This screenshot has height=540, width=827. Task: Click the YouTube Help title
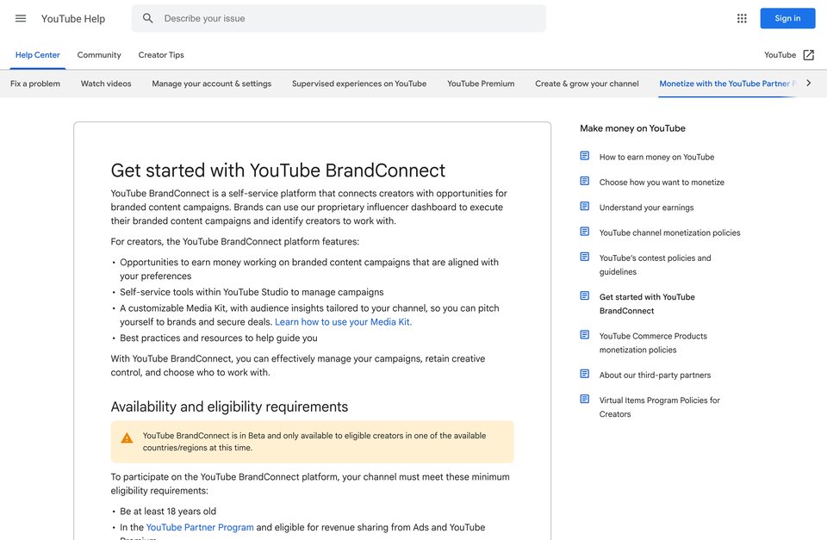tap(73, 18)
